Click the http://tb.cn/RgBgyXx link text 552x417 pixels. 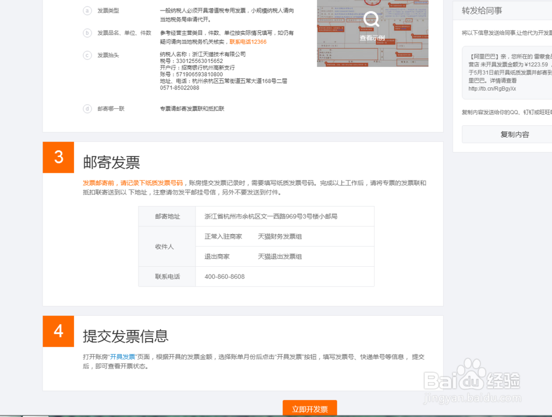492,89
